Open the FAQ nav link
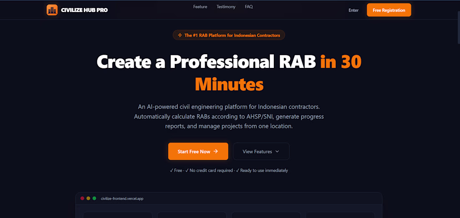This screenshot has height=218, width=460. 249,7
